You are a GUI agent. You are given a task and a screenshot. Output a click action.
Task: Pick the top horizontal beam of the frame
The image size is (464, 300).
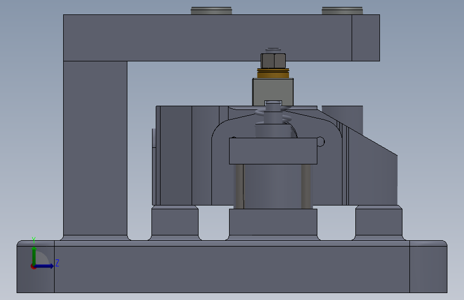[x=208, y=38]
